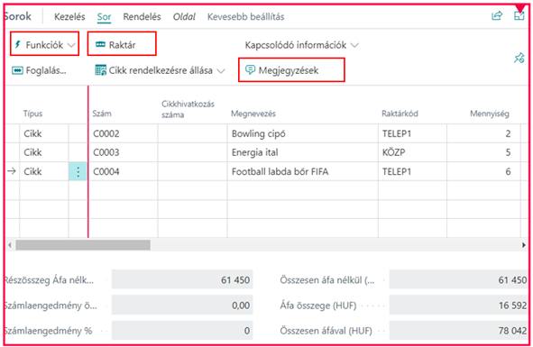The width and height of the screenshot is (533, 347).
Task: Click the Cikkhivatkozás száma column header
Action: [188, 109]
